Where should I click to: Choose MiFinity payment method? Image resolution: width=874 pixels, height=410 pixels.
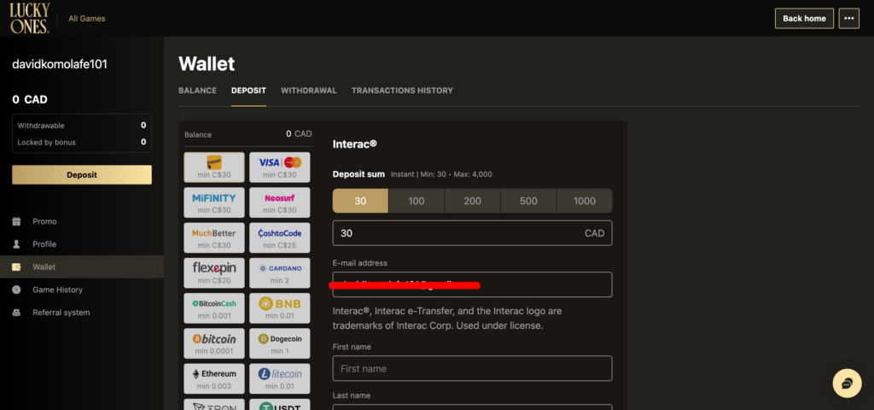(x=214, y=202)
